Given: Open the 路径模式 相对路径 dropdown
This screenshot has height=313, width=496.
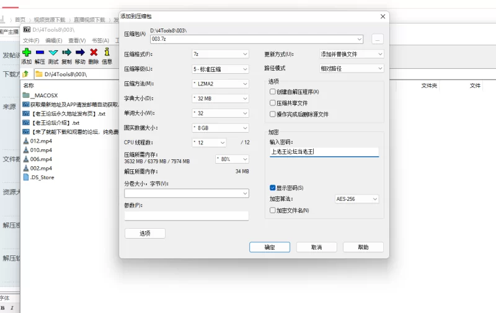Looking at the screenshot, I should point(352,68).
